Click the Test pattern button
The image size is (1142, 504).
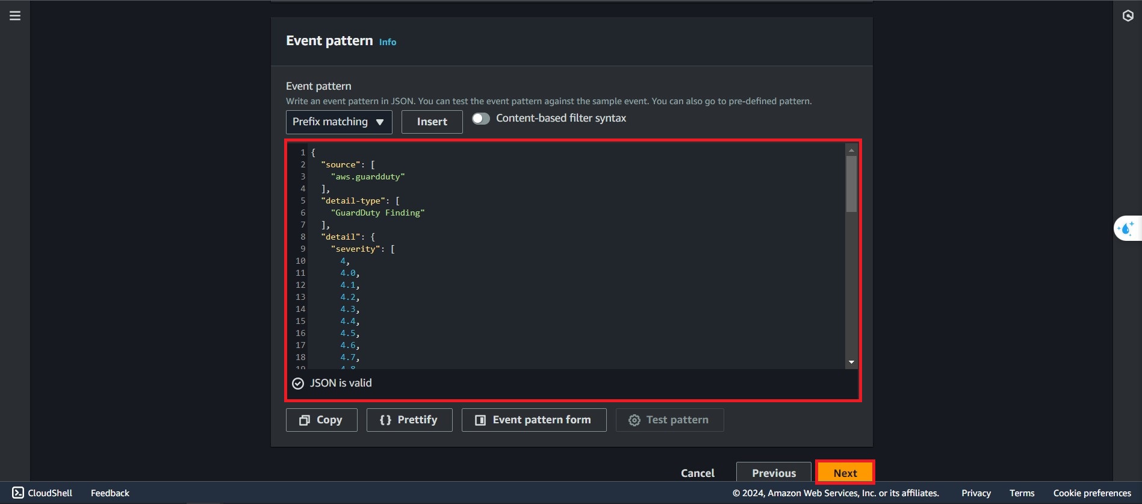tap(669, 420)
